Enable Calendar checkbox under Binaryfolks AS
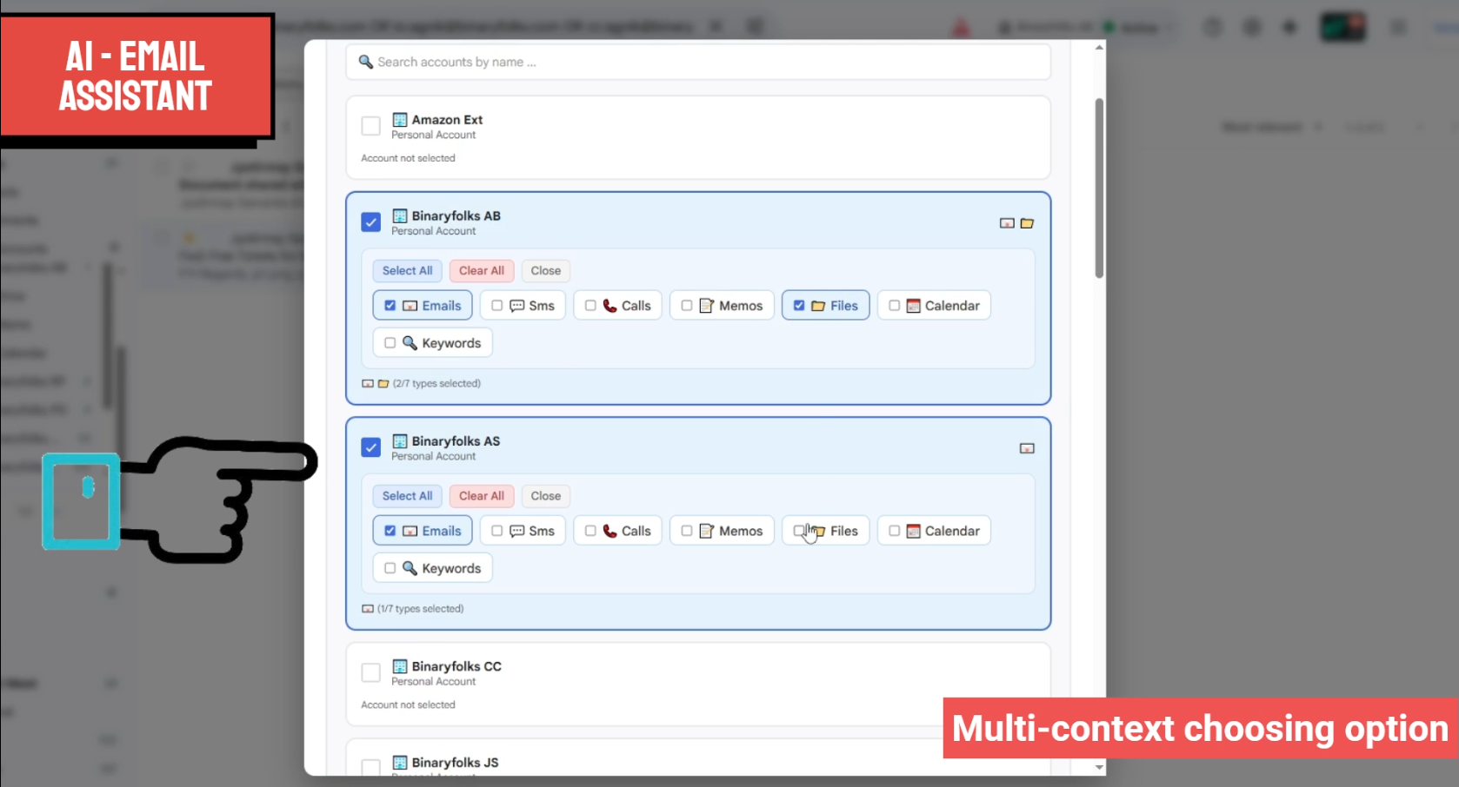The width and height of the screenshot is (1459, 787). point(894,531)
